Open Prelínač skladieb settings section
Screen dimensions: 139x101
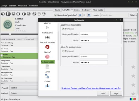(x=48, y=40)
